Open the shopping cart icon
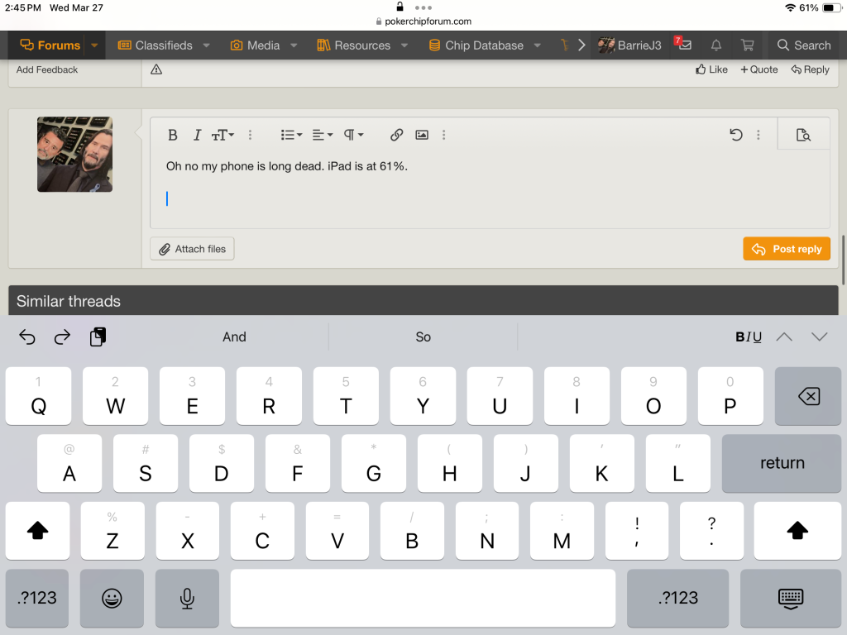847x635 pixels. pos(747,45)
